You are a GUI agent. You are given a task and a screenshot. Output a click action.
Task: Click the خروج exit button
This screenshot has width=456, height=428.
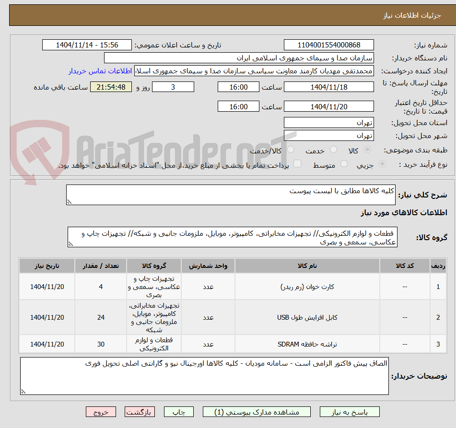[x=101, y=412]
